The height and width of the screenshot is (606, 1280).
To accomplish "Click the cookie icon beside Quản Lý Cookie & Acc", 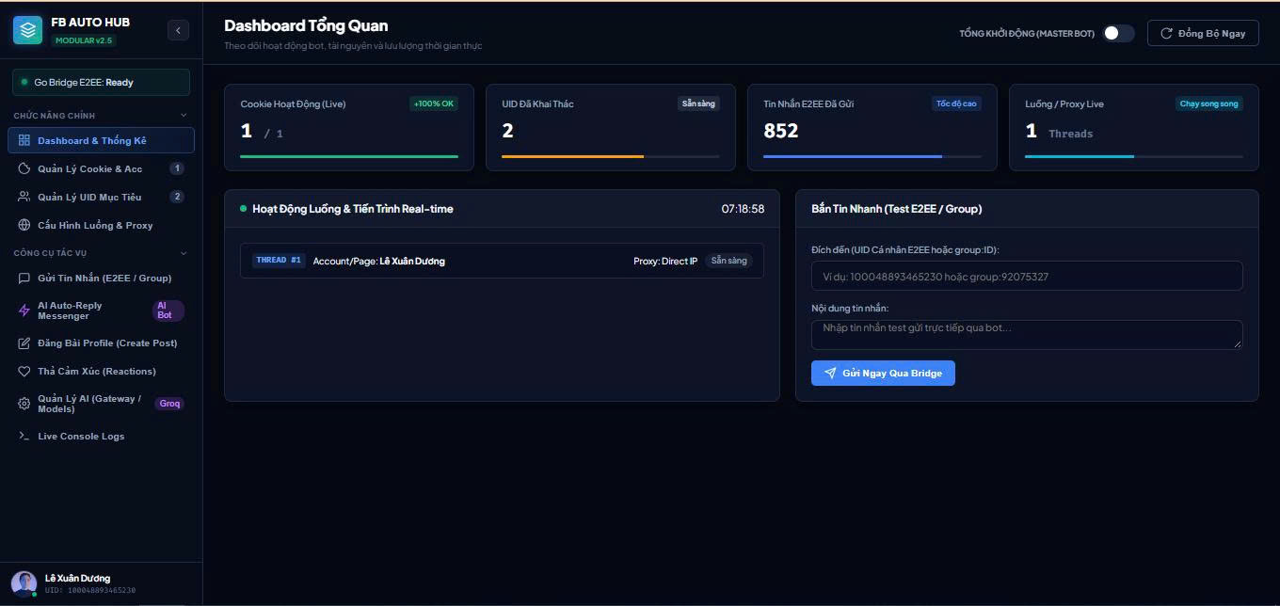I will pos(24,168).
